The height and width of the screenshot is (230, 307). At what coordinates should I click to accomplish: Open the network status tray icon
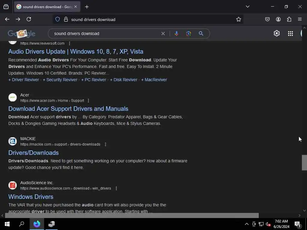261,224
